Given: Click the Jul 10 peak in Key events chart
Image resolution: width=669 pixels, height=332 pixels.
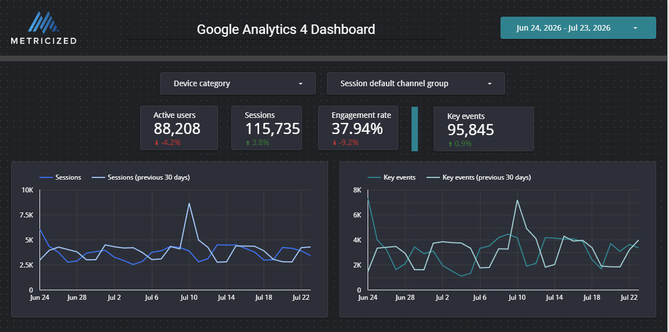Looking at the screenshot, I should tap(517, 200).
